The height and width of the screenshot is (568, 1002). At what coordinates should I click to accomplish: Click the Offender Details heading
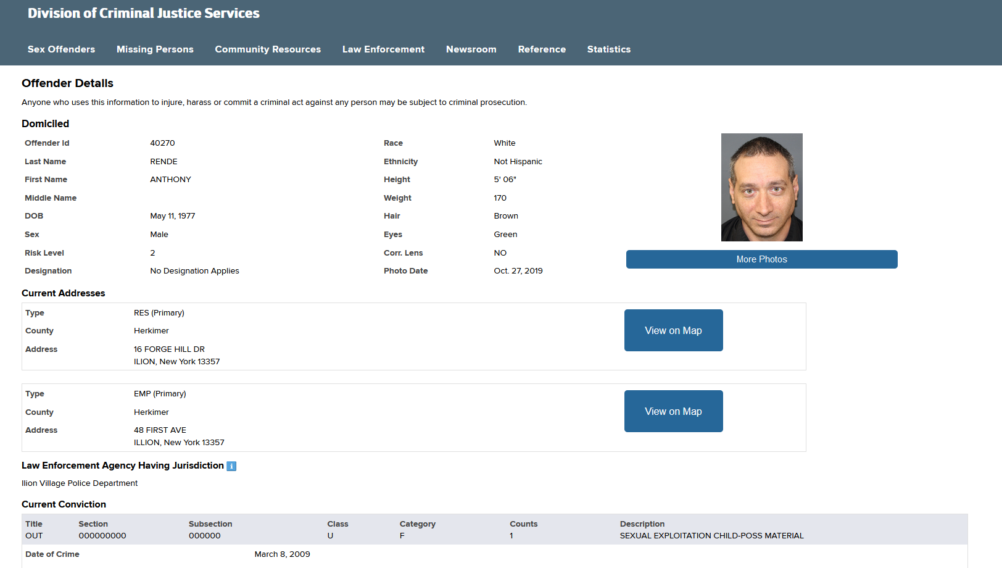point(67,83)
